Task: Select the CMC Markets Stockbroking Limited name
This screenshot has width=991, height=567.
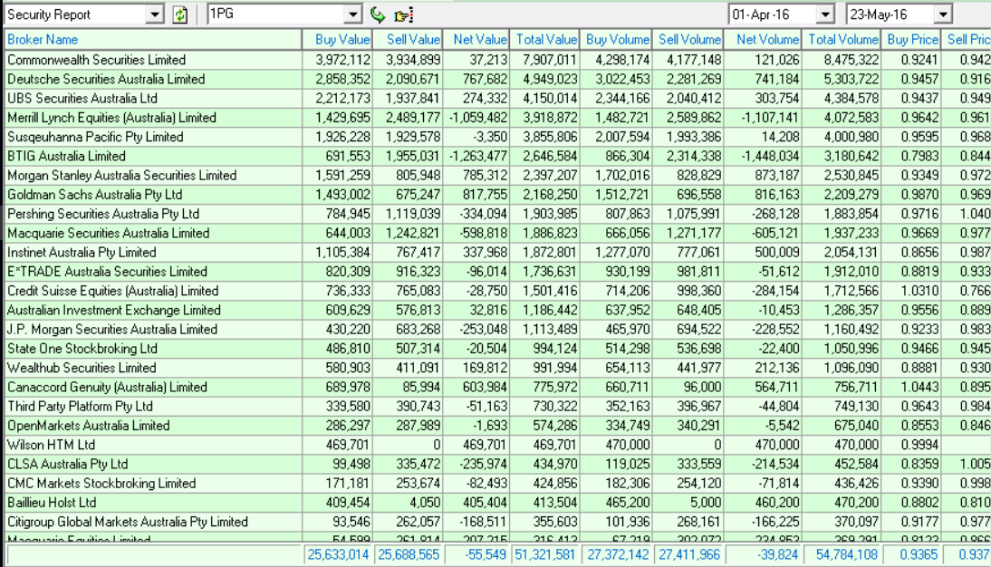Action: tap(101, 484)
